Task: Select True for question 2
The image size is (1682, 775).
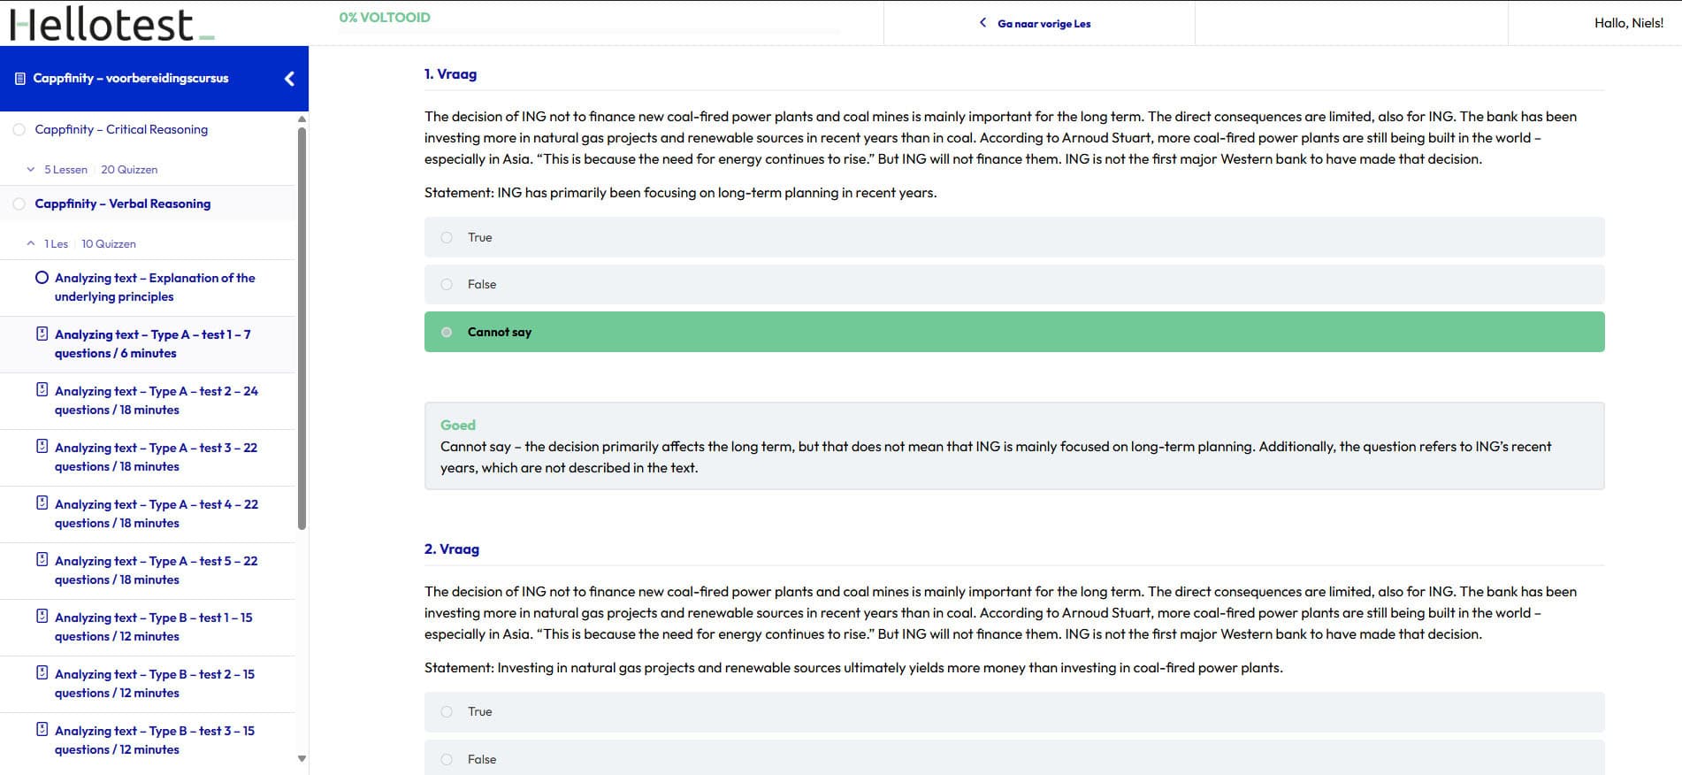Action: 447,711
